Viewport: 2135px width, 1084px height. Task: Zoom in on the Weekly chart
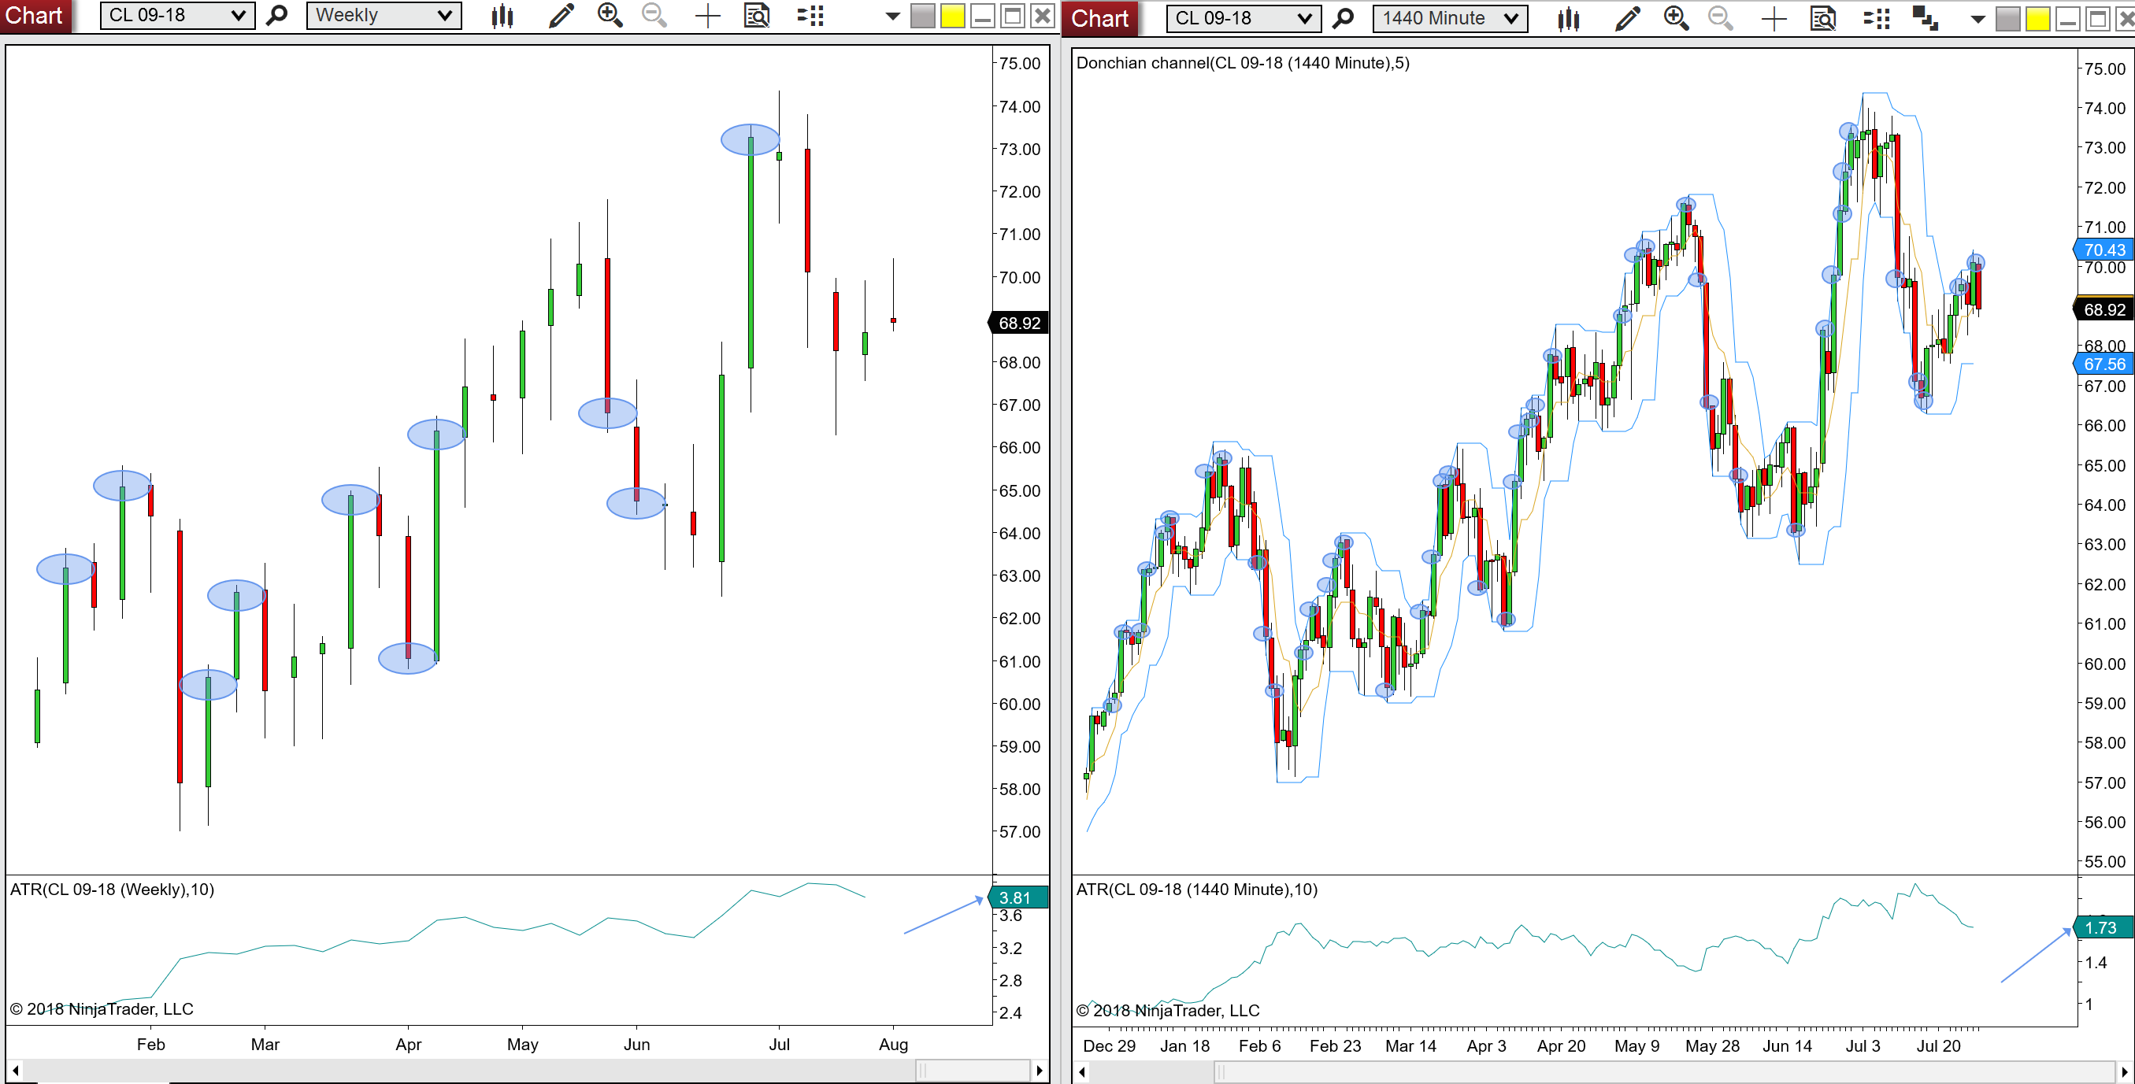(610, 16)
